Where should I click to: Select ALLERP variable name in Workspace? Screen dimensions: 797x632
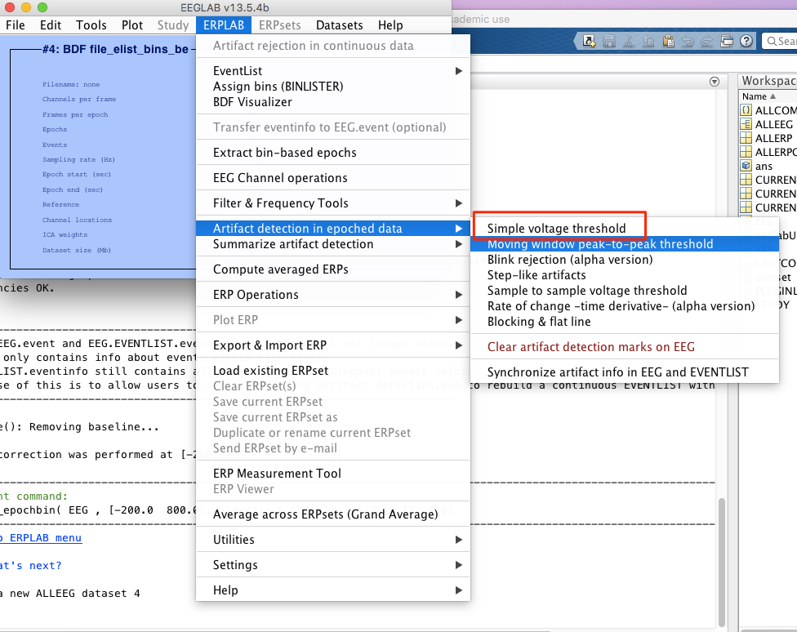click(x=773, y=138)
